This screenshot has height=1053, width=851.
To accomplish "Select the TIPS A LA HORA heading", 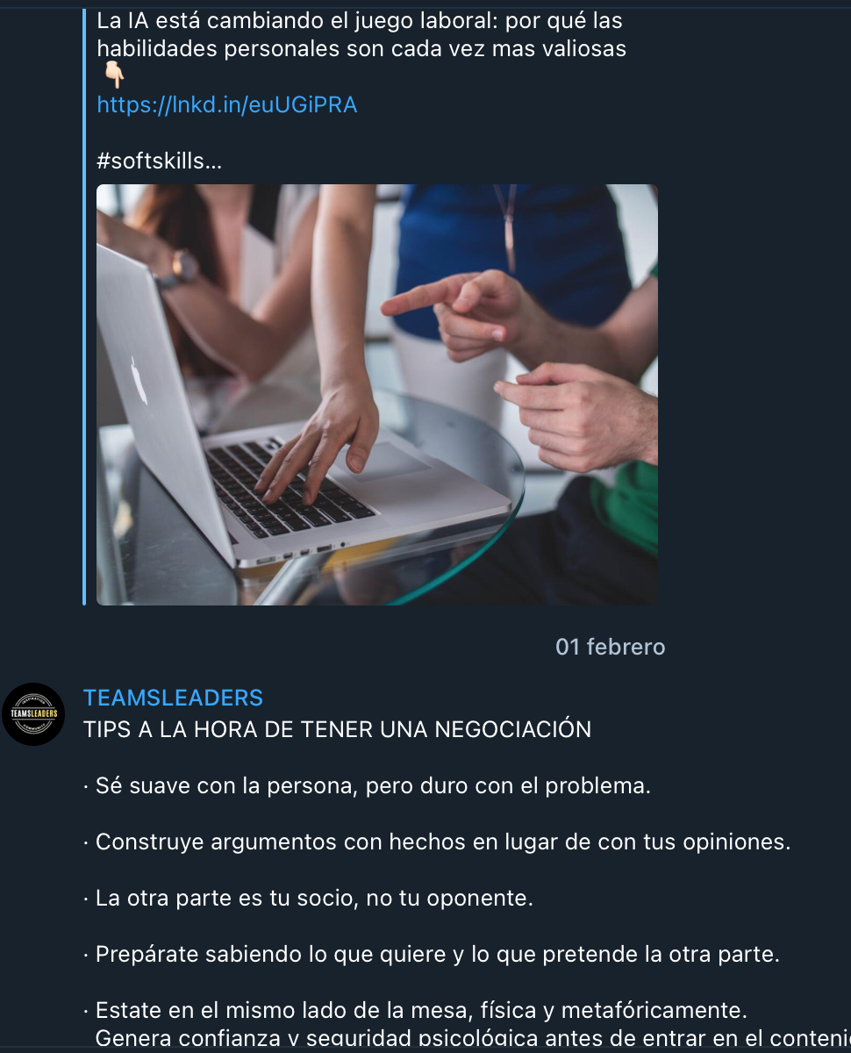I will [x=337, y=729].
